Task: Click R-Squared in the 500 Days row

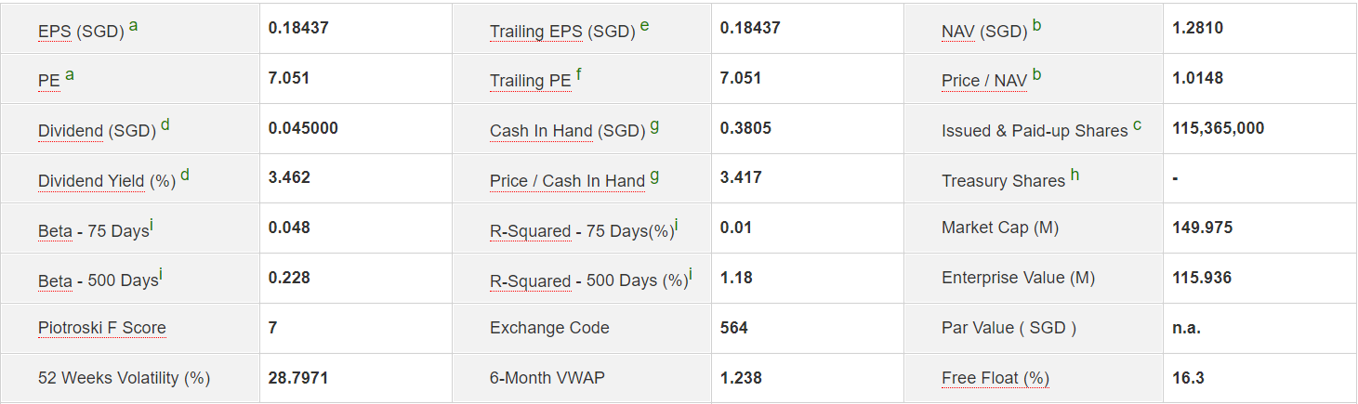Action: point(530,281)
